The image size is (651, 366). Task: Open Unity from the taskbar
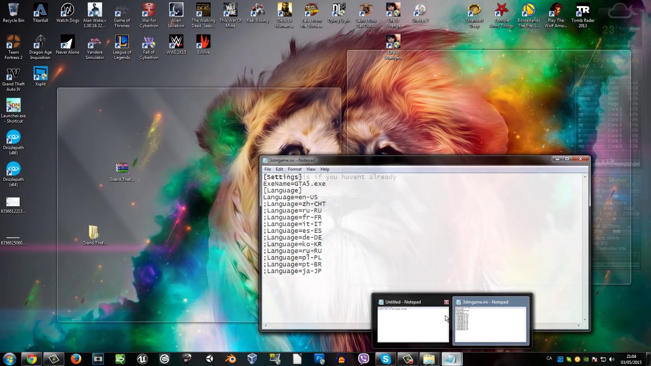(x=209, y=359)
